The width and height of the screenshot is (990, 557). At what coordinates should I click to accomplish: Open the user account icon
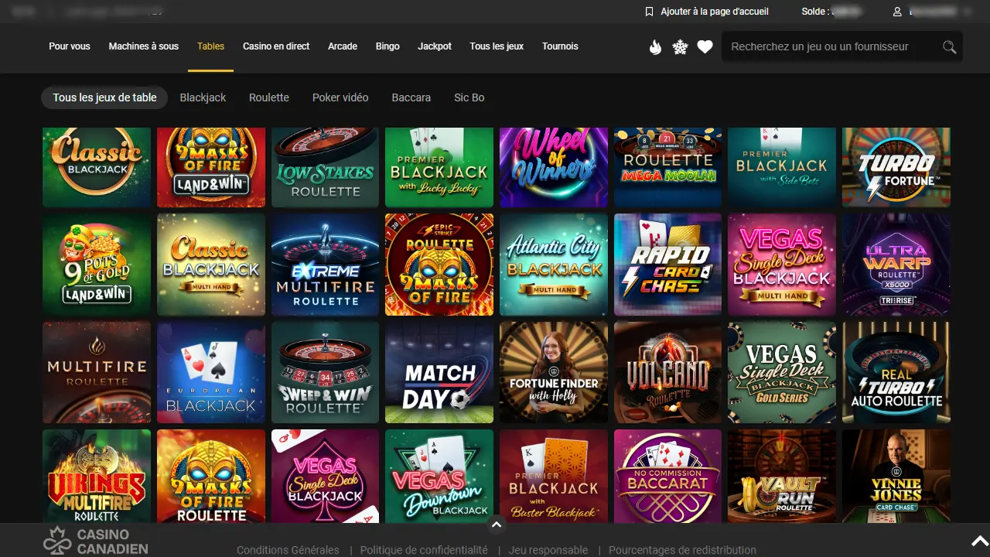tap(897, 12)
